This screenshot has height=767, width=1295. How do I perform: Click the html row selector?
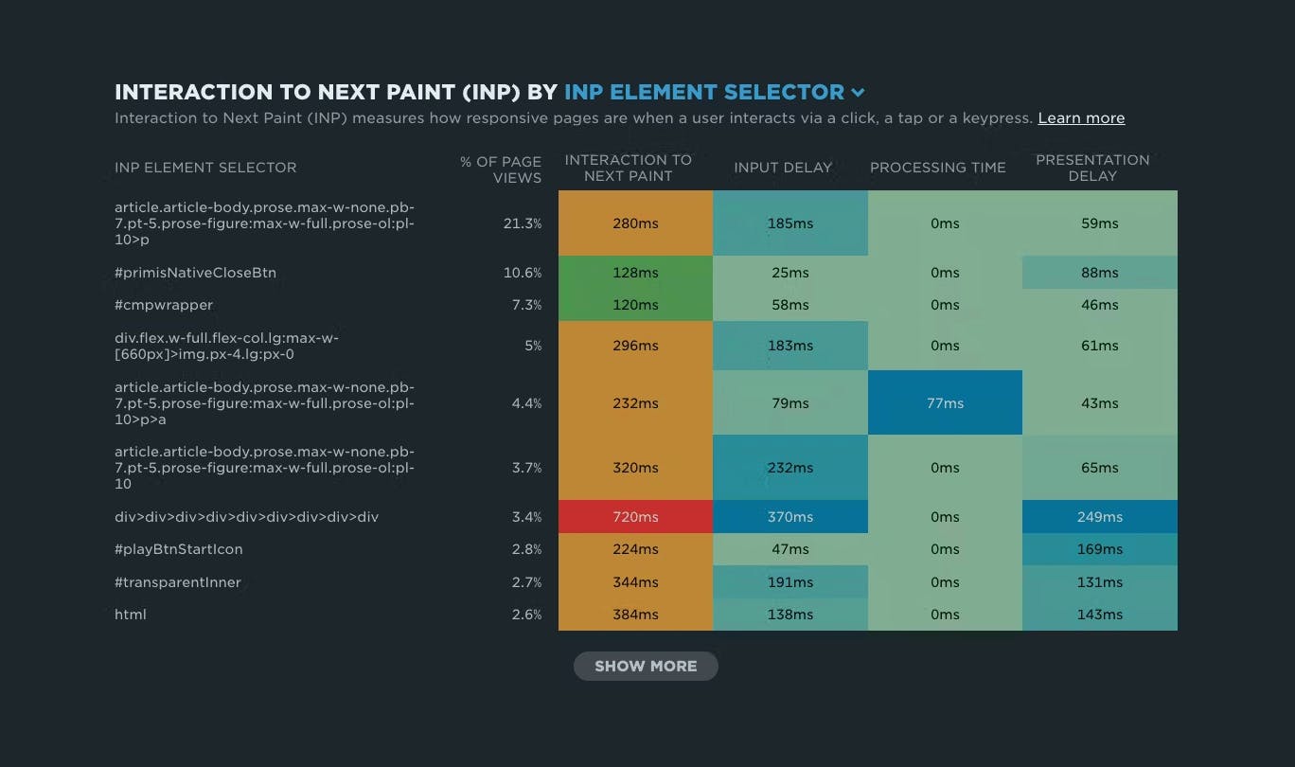coord(131,615)
